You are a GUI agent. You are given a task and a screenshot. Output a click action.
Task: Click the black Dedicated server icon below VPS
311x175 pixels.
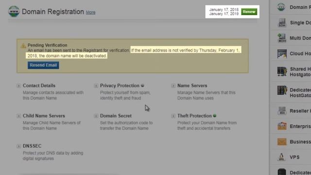[x=282, y=172]
